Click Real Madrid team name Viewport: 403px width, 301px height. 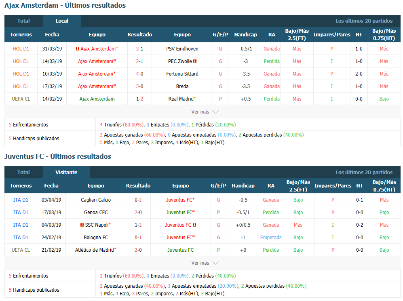click(x=181, y=99)
